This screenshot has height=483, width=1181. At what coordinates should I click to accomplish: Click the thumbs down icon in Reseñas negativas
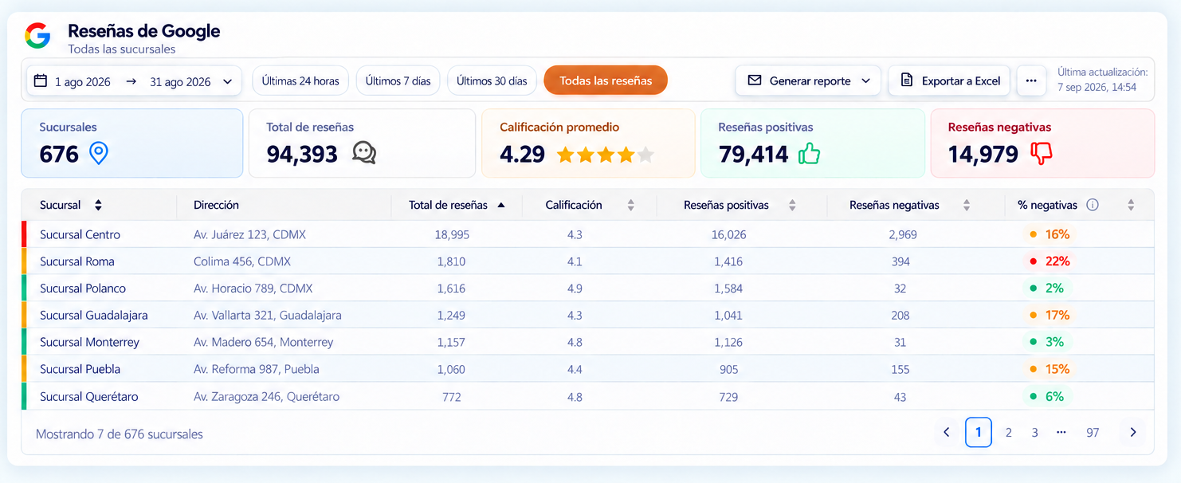(x=1041, y=153)
